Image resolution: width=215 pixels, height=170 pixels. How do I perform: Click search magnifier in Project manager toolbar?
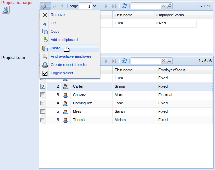click(169, 6)
